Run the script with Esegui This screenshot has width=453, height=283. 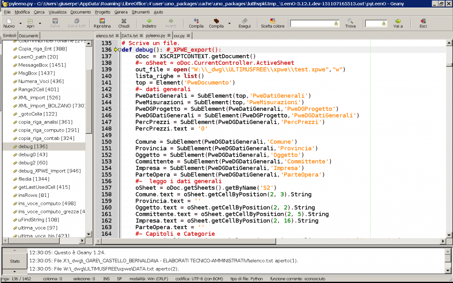coord(245,23)
